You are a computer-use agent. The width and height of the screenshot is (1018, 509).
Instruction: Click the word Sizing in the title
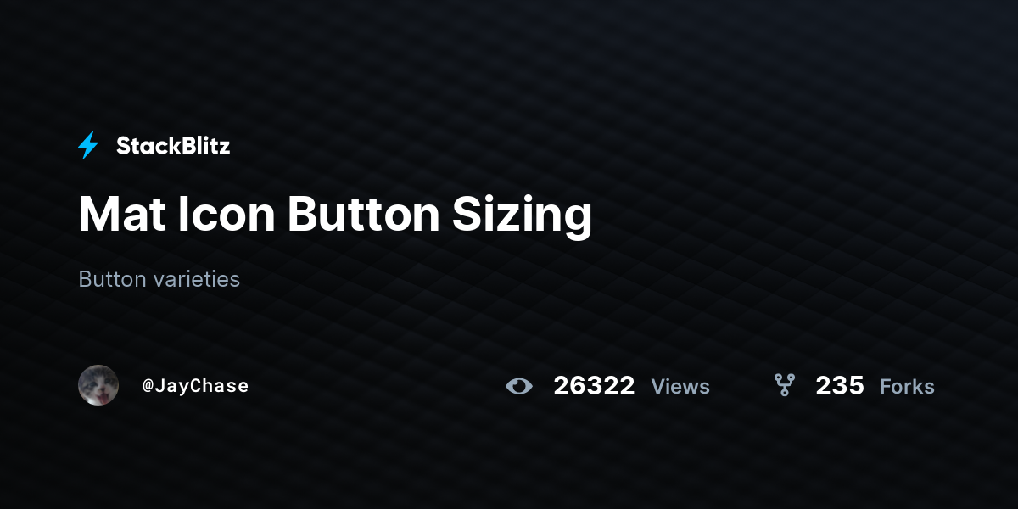pyautogui.click(x=522, y=217)
